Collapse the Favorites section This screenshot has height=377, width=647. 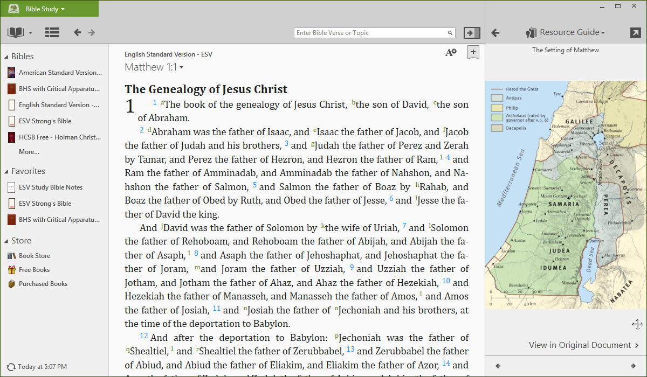[x=6, y=171]
